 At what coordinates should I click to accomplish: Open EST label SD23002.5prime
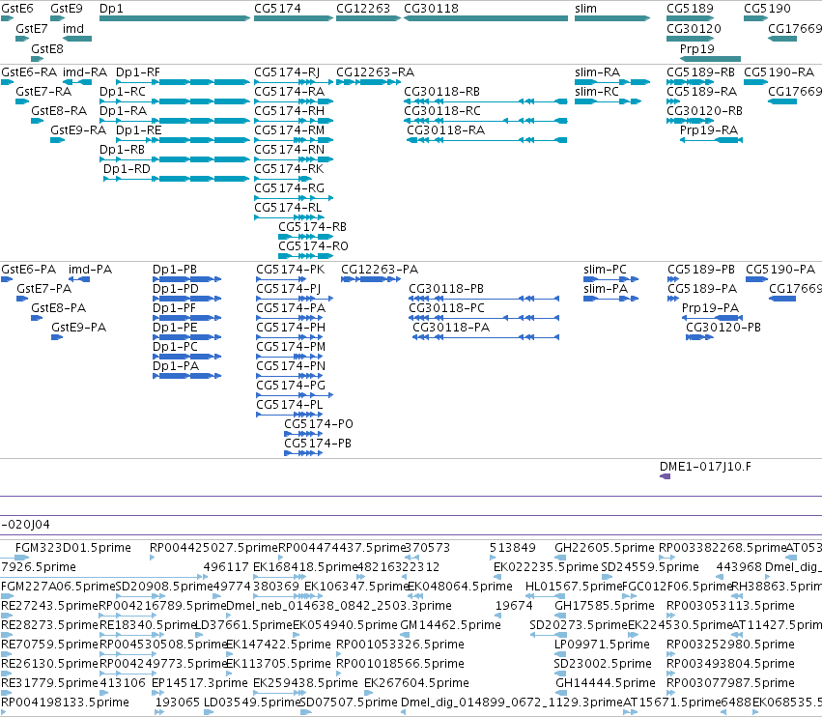[x=603, y=664]
